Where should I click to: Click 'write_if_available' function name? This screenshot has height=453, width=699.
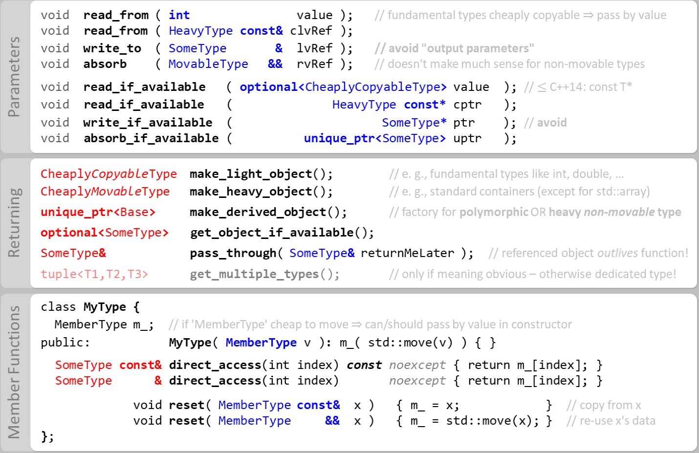(148, 123)
